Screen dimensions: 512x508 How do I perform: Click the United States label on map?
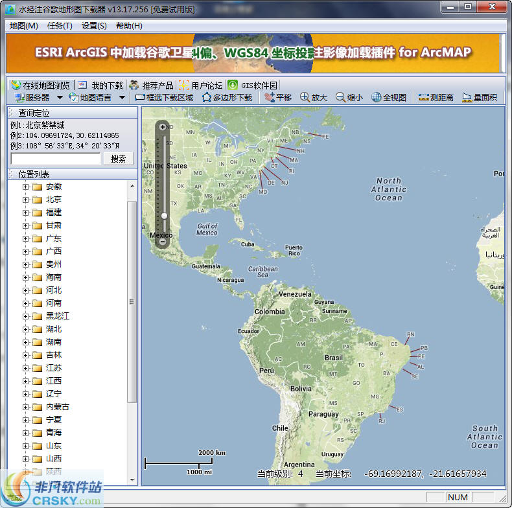click(165, 166)
